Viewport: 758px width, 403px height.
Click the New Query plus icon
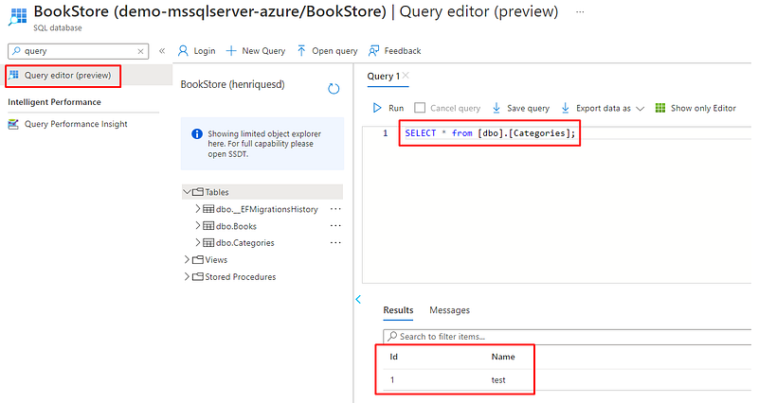231,51
